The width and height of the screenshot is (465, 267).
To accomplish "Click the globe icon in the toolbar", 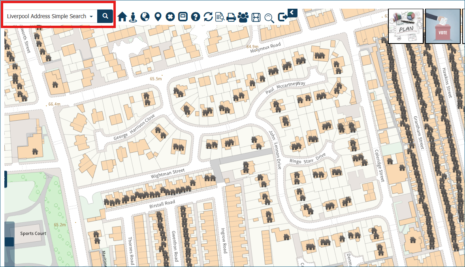I will (x=145, y=17).
